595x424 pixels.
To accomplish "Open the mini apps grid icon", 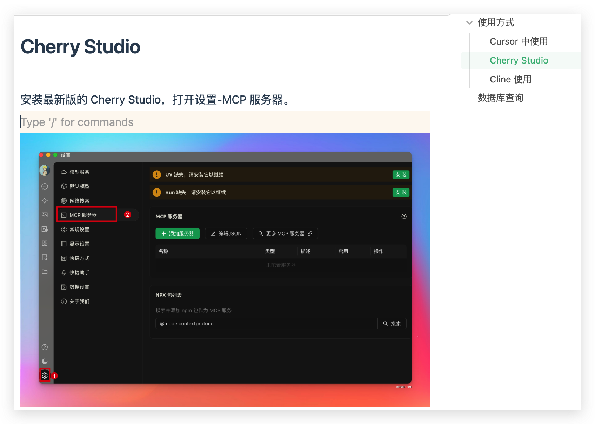I will click(45, 243).
